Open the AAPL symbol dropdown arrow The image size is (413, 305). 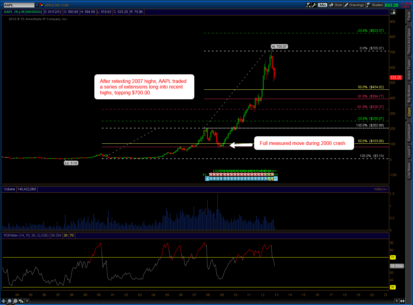[x=37, y=5]
